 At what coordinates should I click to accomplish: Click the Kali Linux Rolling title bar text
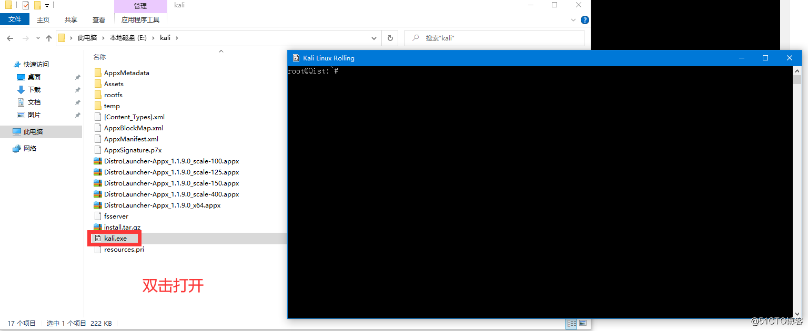tap(329, 58)
